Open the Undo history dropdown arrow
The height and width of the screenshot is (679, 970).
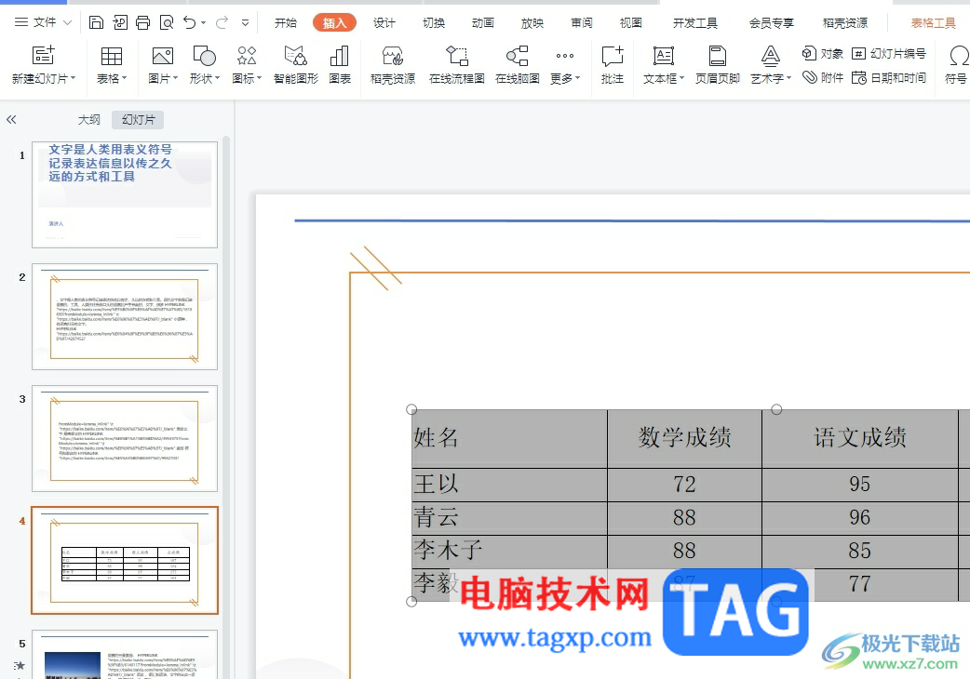[x=204, y=23]
